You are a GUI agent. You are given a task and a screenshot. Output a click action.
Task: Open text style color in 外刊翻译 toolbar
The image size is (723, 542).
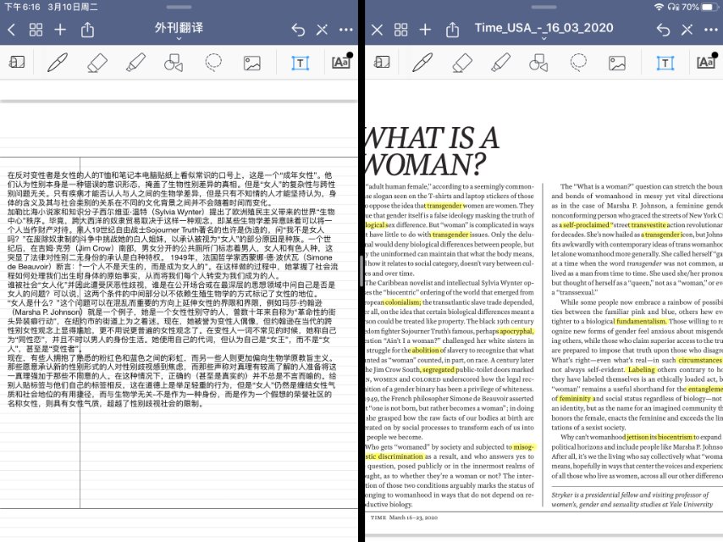340,62
